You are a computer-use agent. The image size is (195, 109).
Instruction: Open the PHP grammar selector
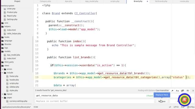point(183,107)
